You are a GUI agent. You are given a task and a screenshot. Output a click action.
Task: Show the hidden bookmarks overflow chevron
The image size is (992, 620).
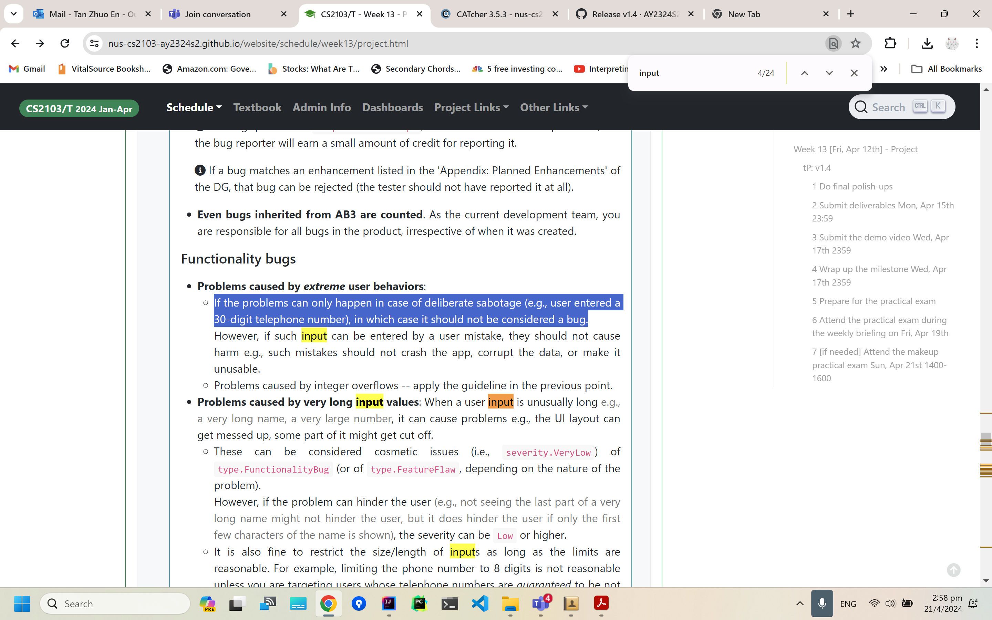click(884, 69)
